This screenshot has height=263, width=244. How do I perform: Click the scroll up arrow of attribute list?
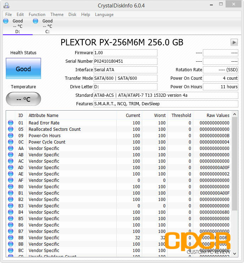coord(235,114)
